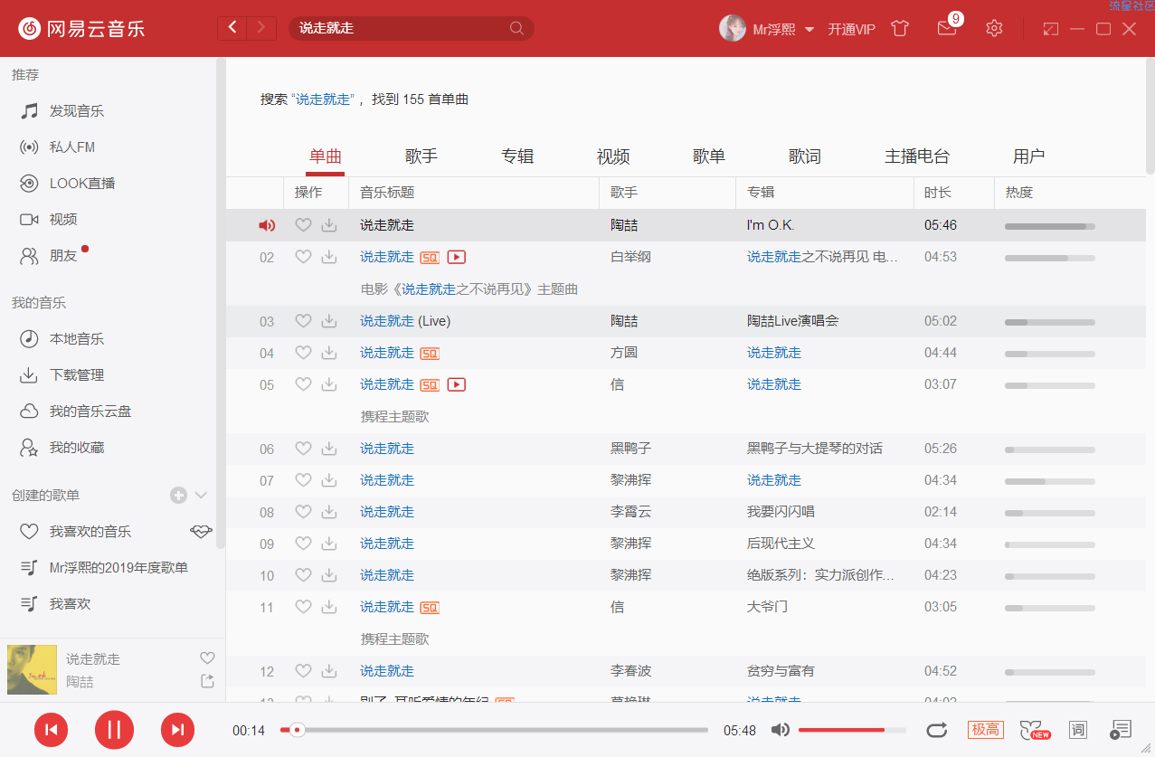Share the currently playing song
Screen dimensions: 1155x757
pyautogui.click(x=207, y=681)
